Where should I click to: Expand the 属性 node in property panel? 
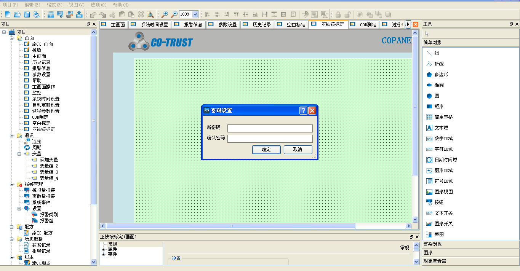pos(103,249)
